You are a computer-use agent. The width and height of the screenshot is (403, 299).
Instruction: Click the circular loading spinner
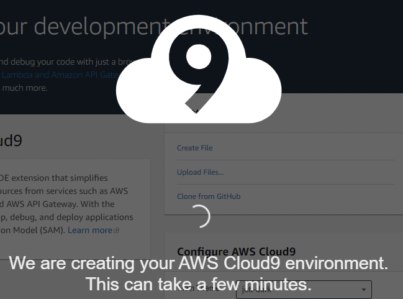tap(199, 216)
